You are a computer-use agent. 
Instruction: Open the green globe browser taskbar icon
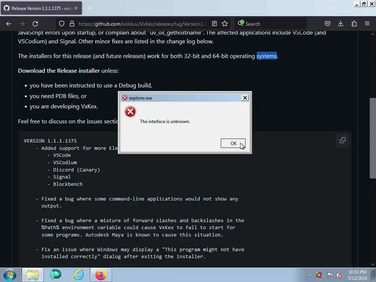[x=55, y=275]
